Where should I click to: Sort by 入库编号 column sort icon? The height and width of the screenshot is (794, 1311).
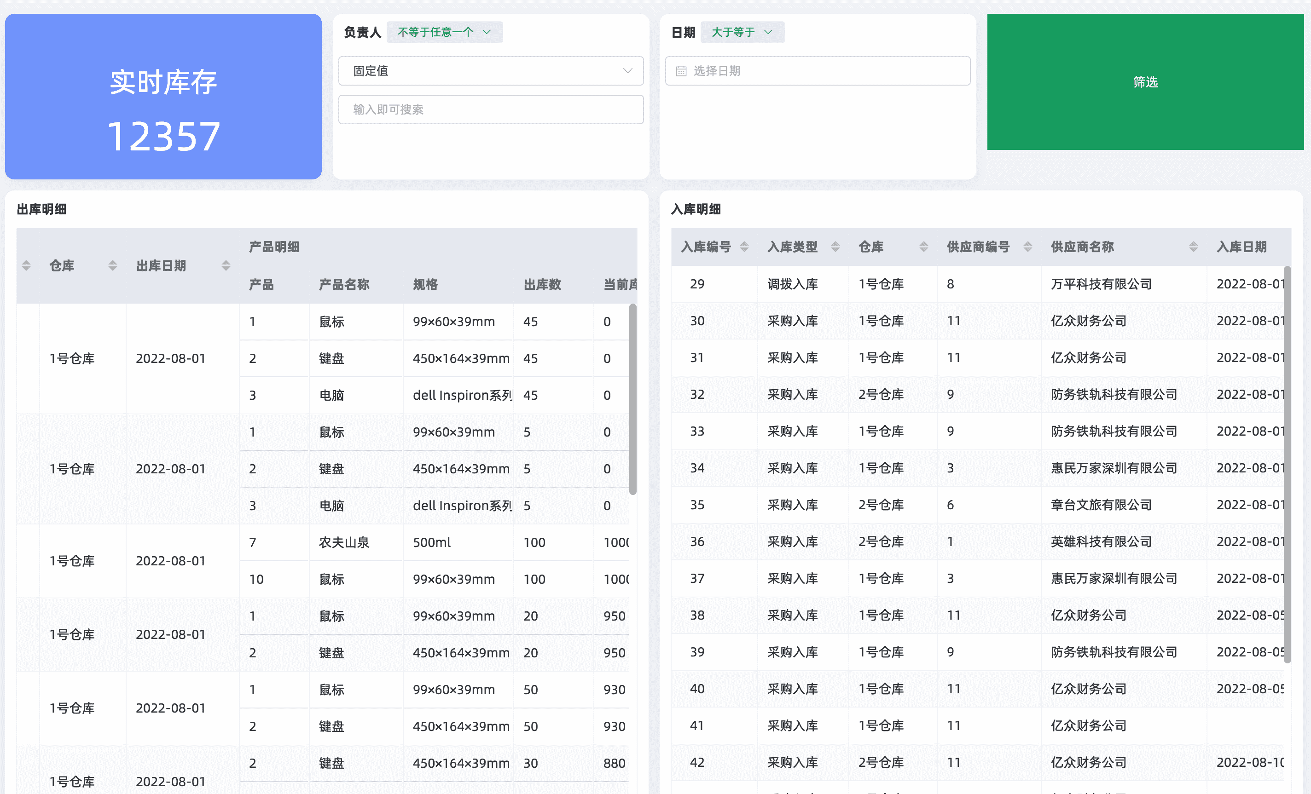coord(744,247)
